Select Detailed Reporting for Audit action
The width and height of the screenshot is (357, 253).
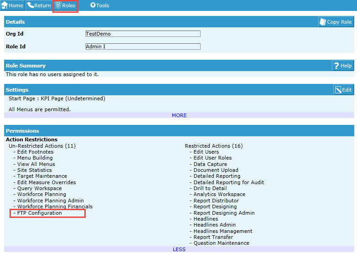tap(229, 182)
